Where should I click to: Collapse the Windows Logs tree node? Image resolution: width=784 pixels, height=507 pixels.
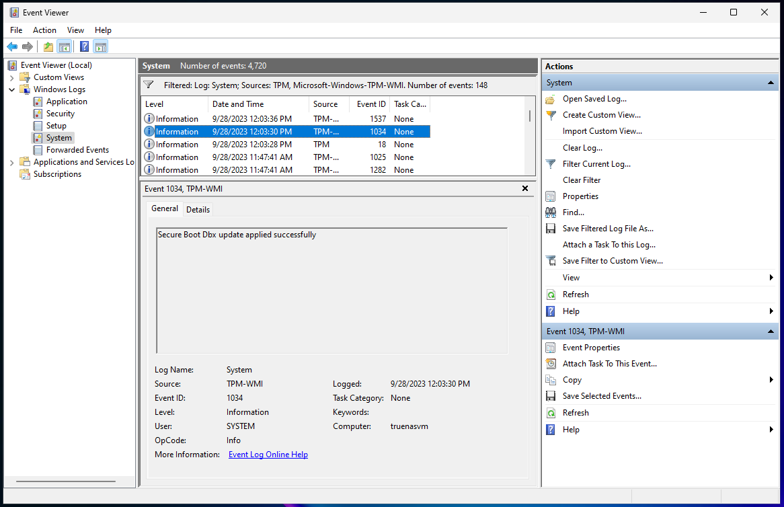[x=12, y=89]
